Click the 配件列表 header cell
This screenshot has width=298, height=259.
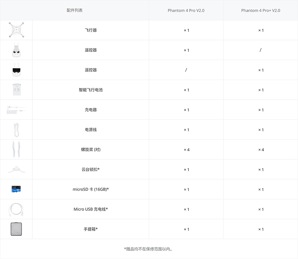pos(74,10)
